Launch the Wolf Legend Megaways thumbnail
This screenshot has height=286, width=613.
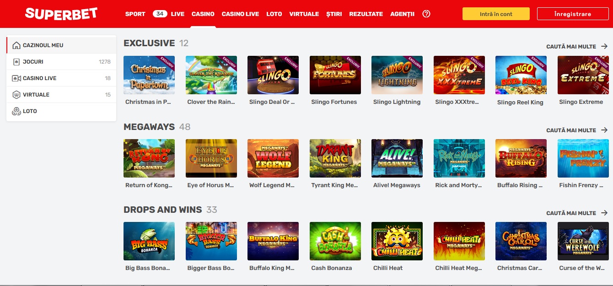pyautogui.click(x=273, y=158)
